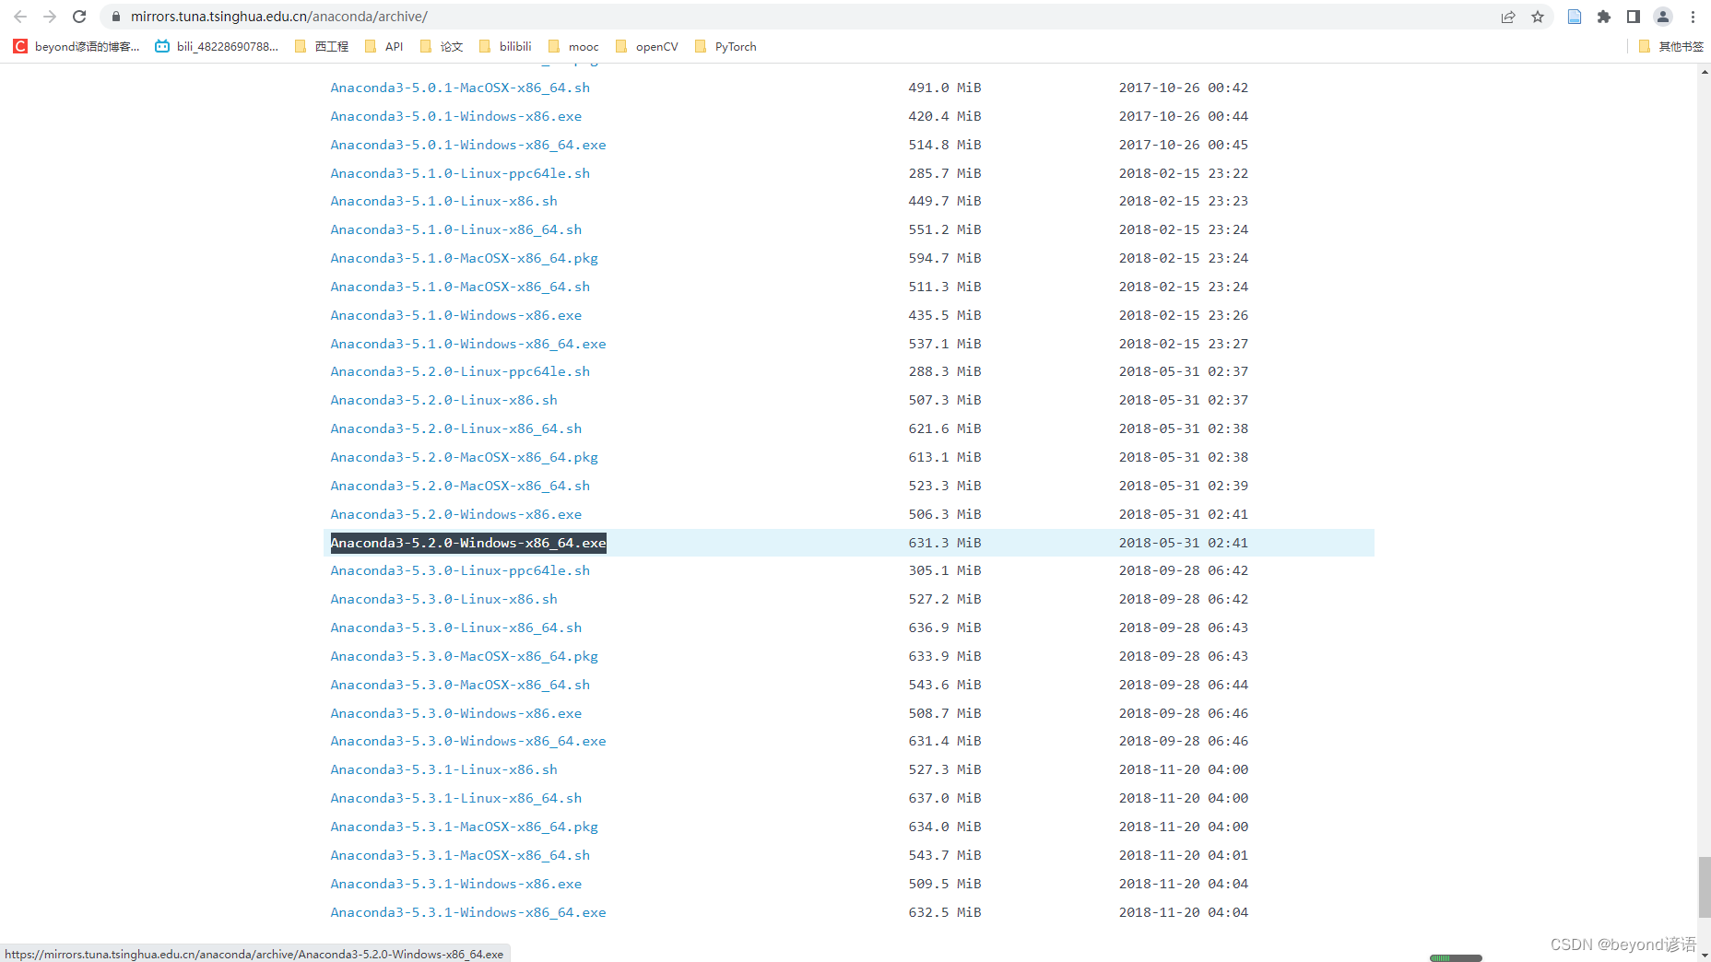The height and width of the screenshot is (962, 1711).
Task: Download Anaconda3-5.1.0-Linux-ppc64le.sh
Action: click(x=460, y=173)
